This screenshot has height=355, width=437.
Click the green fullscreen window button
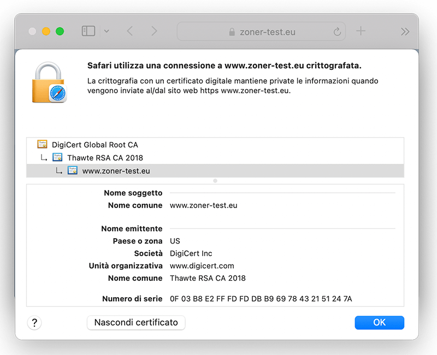(60, 31)
